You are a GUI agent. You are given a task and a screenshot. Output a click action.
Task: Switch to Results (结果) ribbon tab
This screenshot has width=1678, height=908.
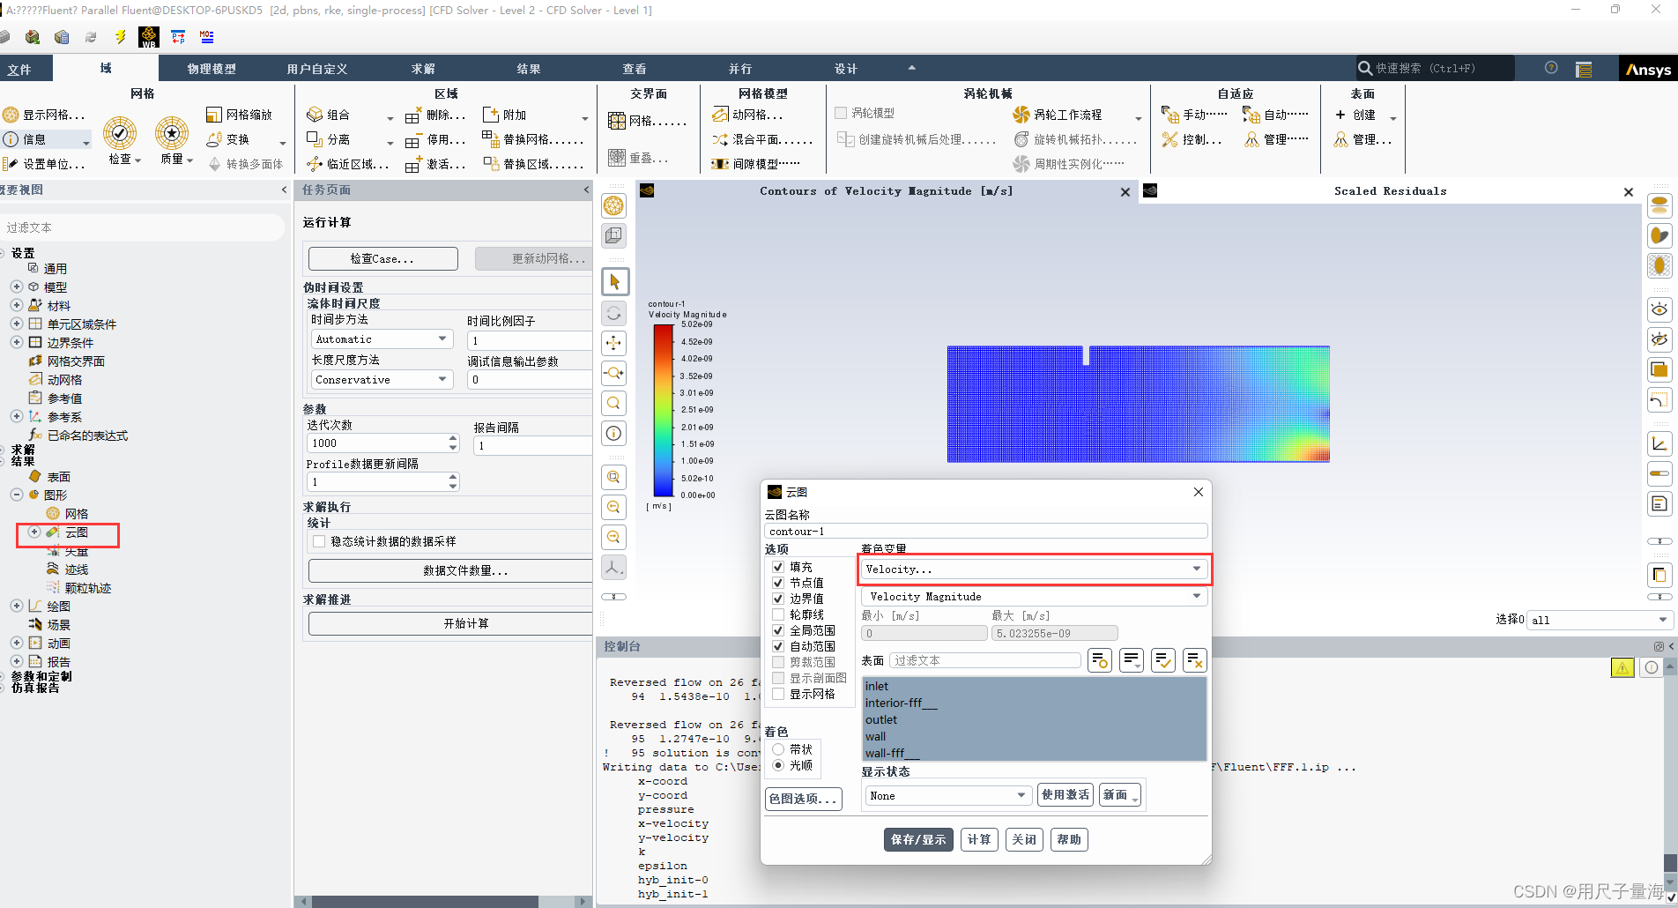tap(529, 69)
